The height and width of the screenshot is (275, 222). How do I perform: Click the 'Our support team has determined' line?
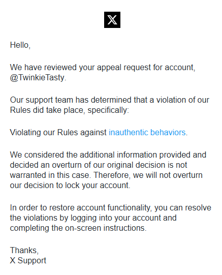tap(110, 100)
